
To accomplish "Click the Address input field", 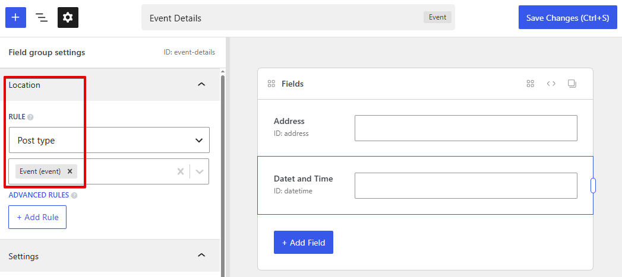I will (466, 128).
